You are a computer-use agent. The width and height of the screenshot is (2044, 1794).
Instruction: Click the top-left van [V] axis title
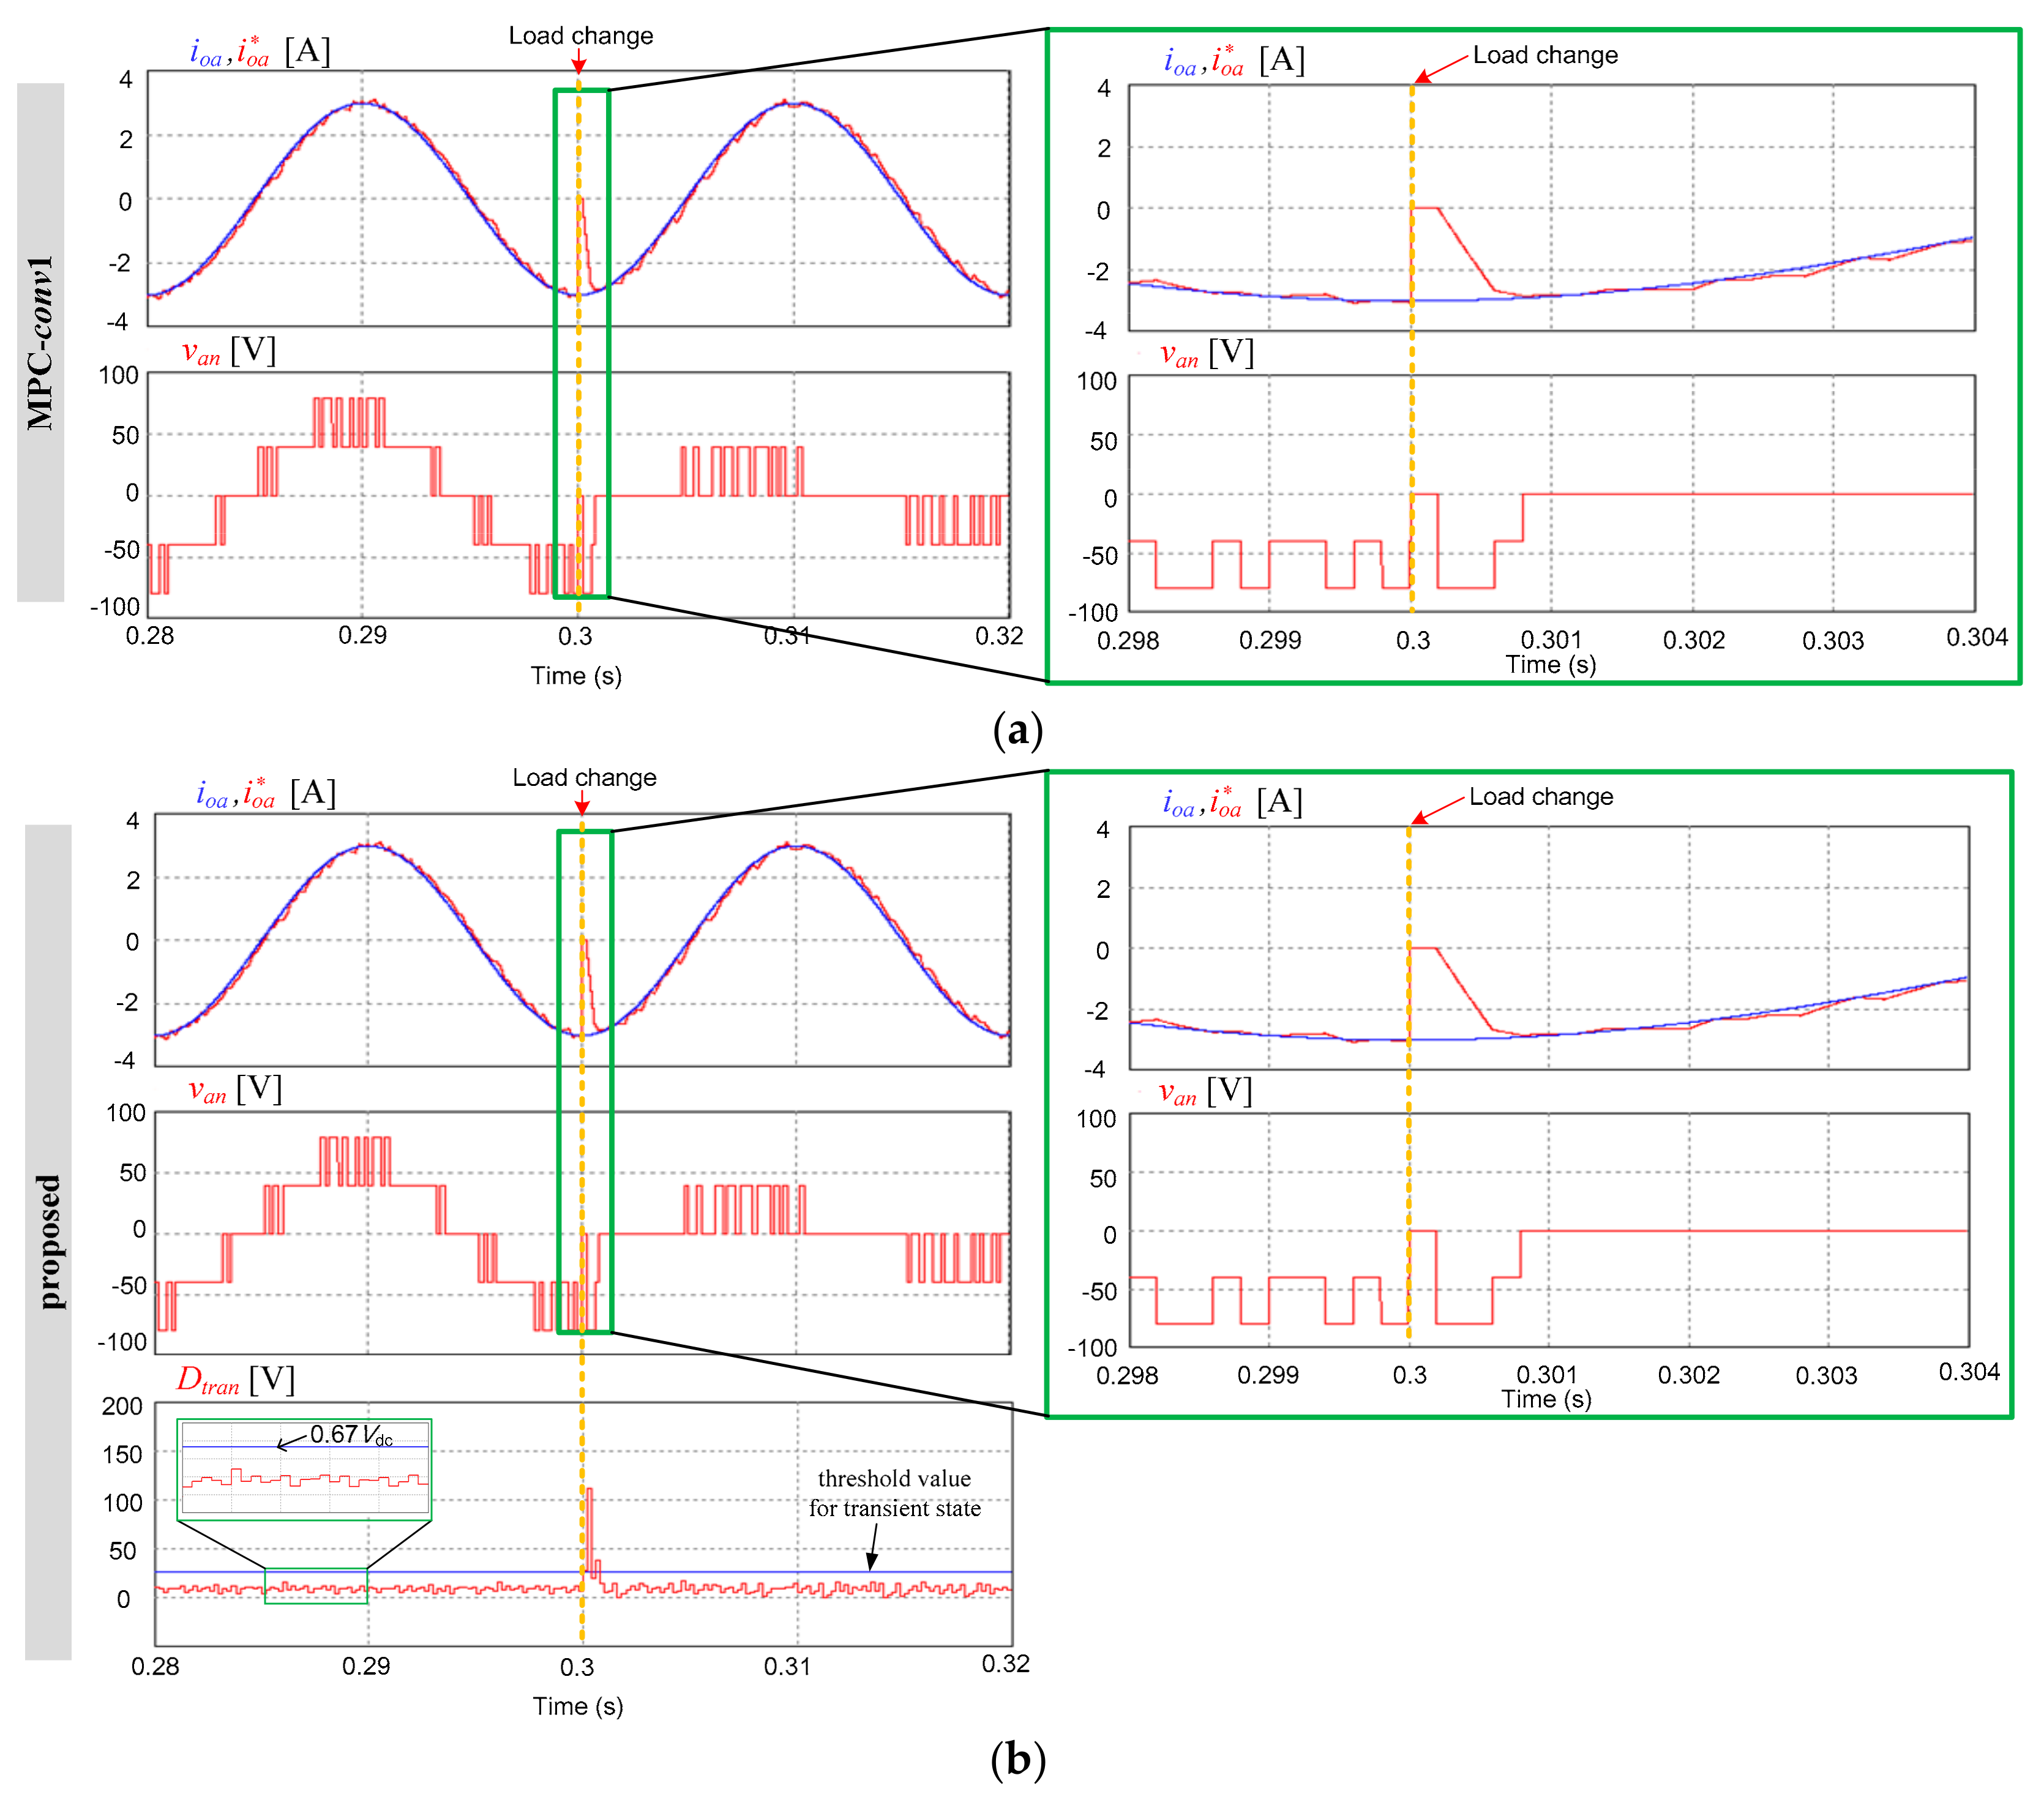[229, 351]
